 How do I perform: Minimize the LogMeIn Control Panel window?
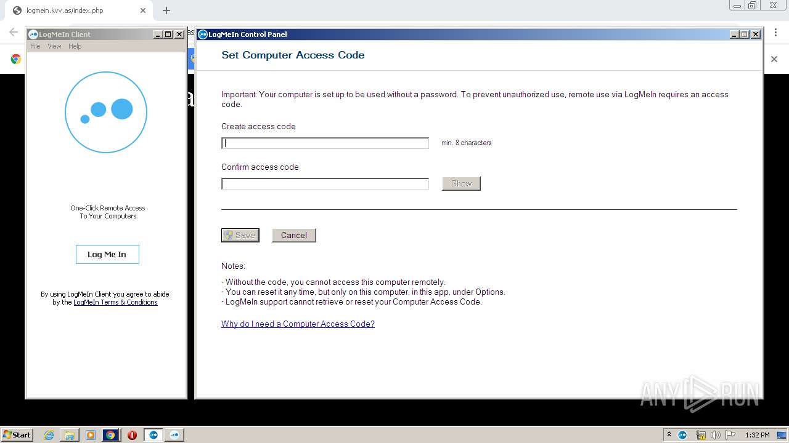tap(734, 34)
